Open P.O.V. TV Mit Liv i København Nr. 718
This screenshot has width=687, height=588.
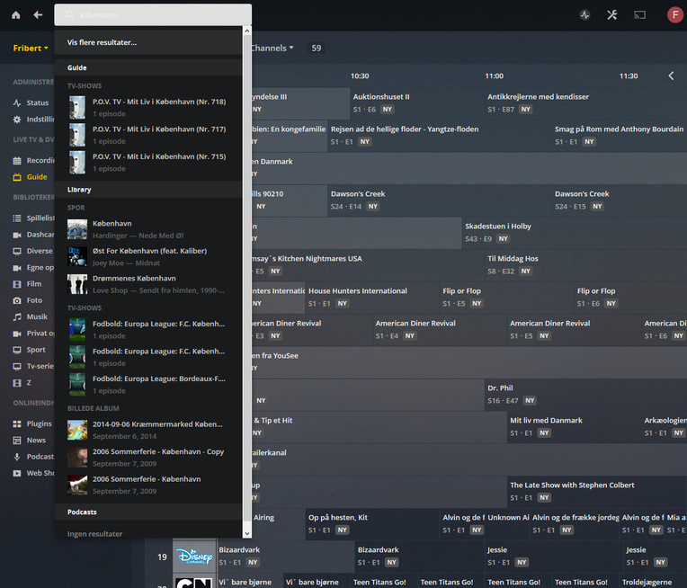[x=148, y=107]
